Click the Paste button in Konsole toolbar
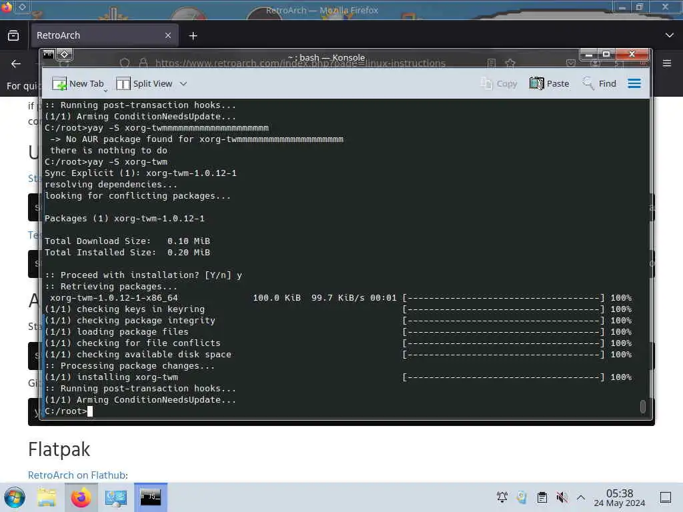Viewport: 683px width, 512px height. point(550,83)
